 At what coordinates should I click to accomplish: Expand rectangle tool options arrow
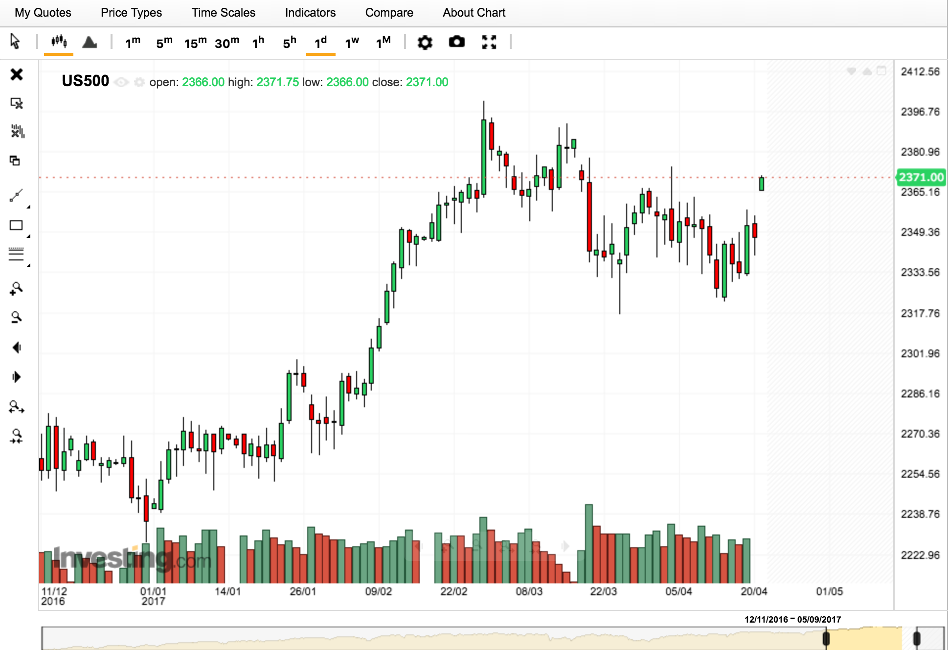coord(29,236)
